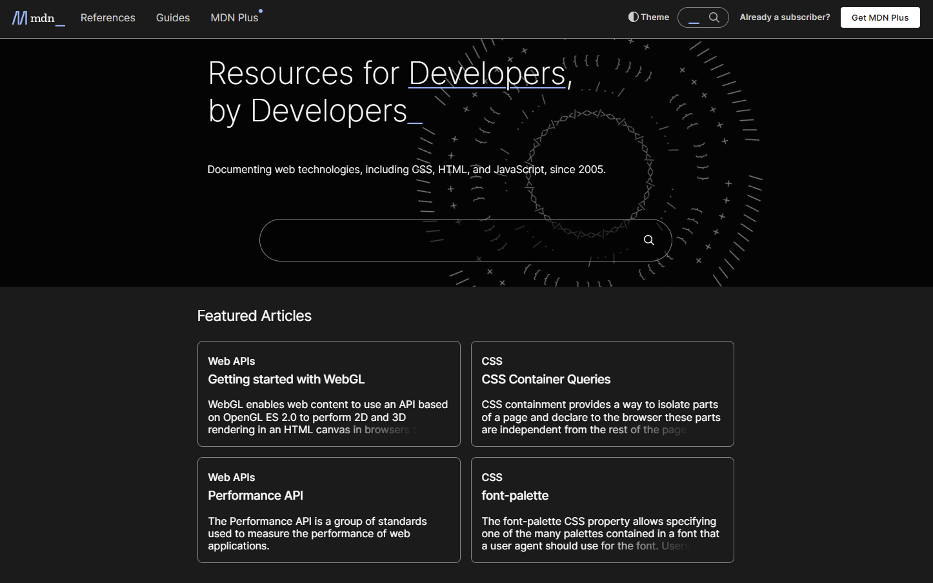The image size is (933, 583).
Task: Toggle the site color Theme
Action: (x=648, y=17)
